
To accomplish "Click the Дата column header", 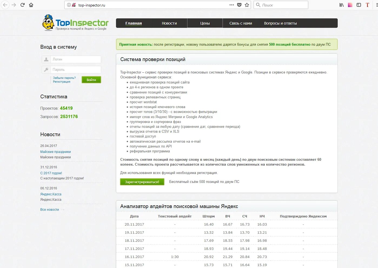I will tap(134, 216).
